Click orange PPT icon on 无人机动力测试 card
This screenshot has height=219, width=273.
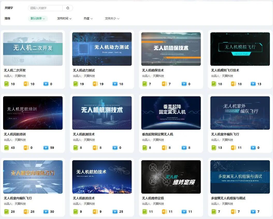click(95, 84)
